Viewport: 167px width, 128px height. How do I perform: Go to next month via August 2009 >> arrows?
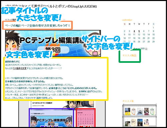146,48
